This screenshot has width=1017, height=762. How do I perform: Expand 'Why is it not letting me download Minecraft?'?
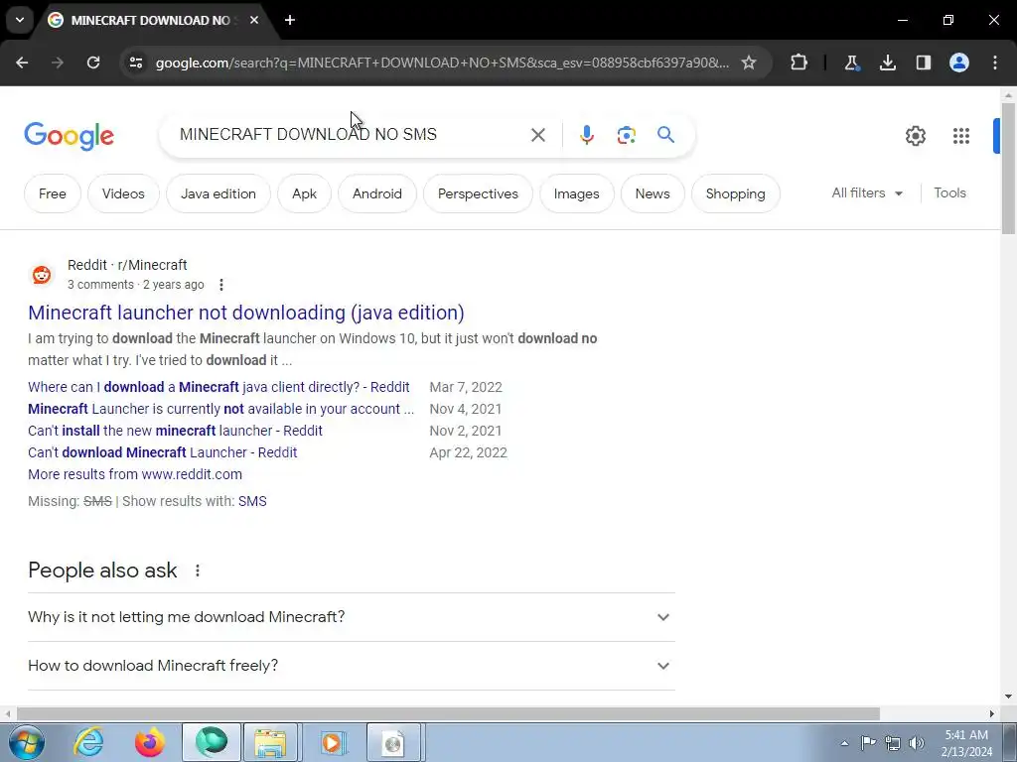(351, 617)
